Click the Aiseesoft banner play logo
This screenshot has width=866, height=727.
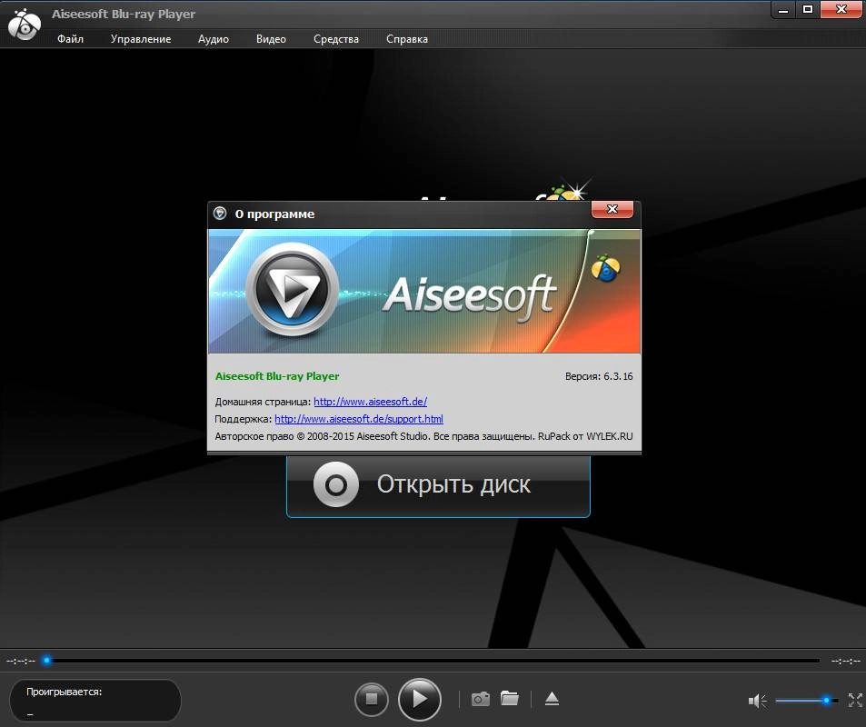pos(292,289)
